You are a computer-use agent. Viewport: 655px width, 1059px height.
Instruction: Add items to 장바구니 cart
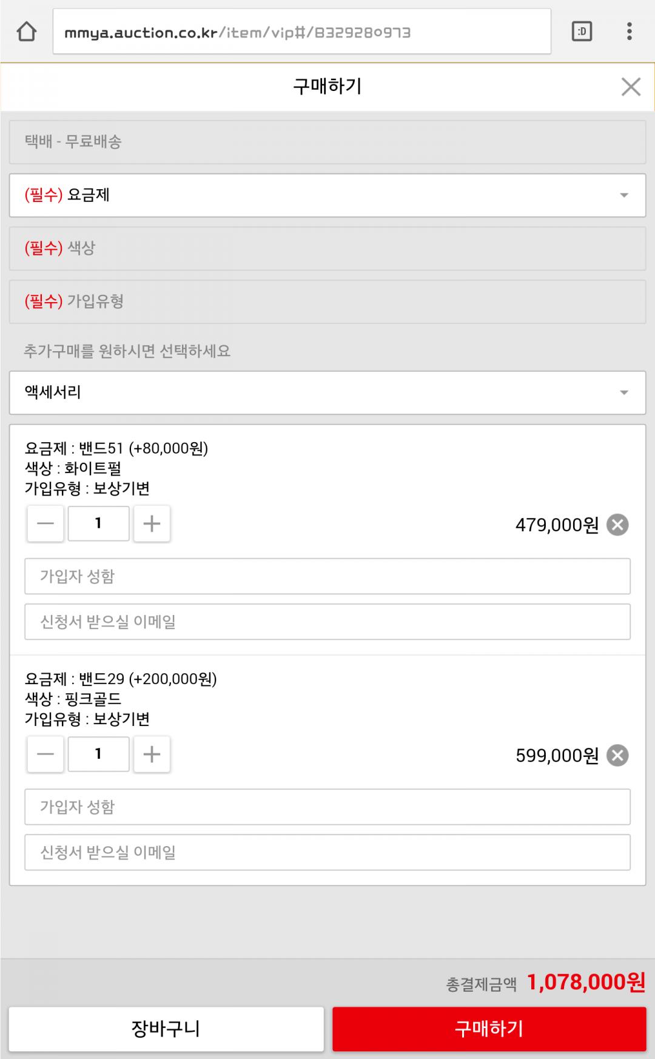coord(166,1029)
